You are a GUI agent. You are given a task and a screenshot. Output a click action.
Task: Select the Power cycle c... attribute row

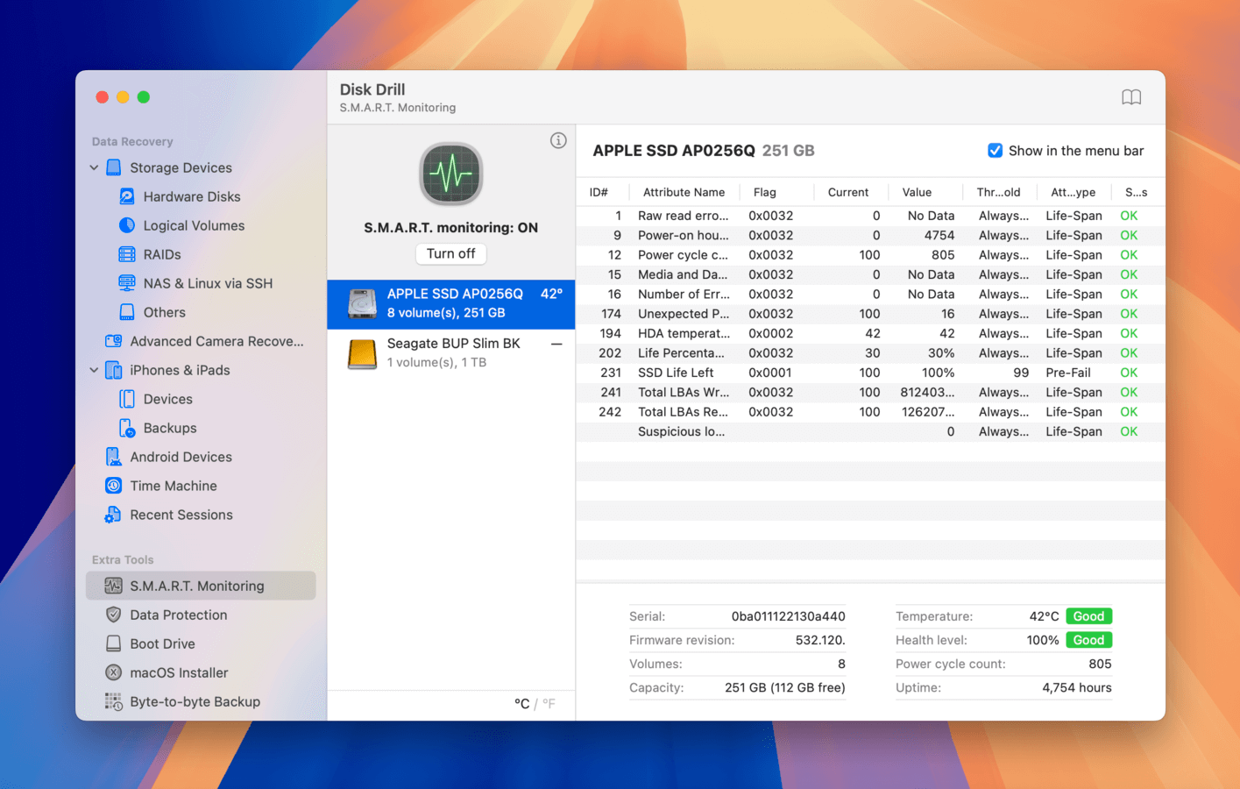pyautogui.click(x=870, y=255)
